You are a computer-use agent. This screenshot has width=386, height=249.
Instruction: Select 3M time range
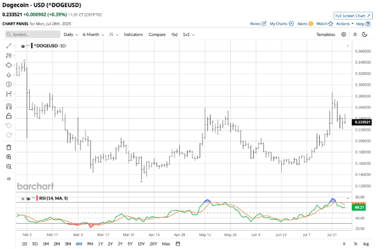tap(68, 244)
